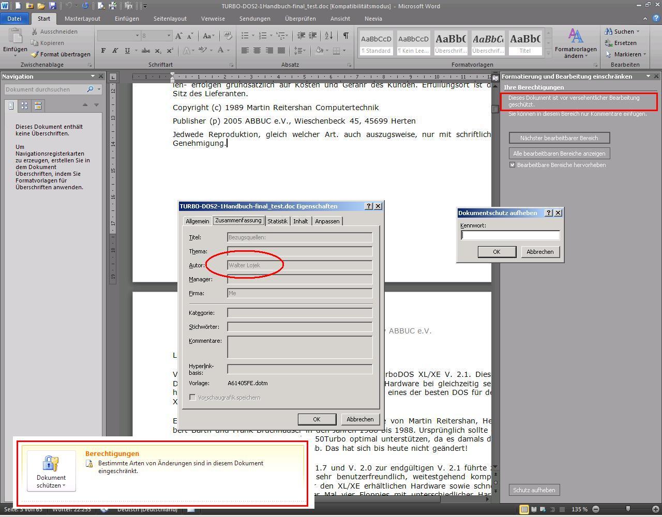The height and width of the screenshot is (517, 662).
Task: Click the justify alignment icon
Action: pos(281,51)
